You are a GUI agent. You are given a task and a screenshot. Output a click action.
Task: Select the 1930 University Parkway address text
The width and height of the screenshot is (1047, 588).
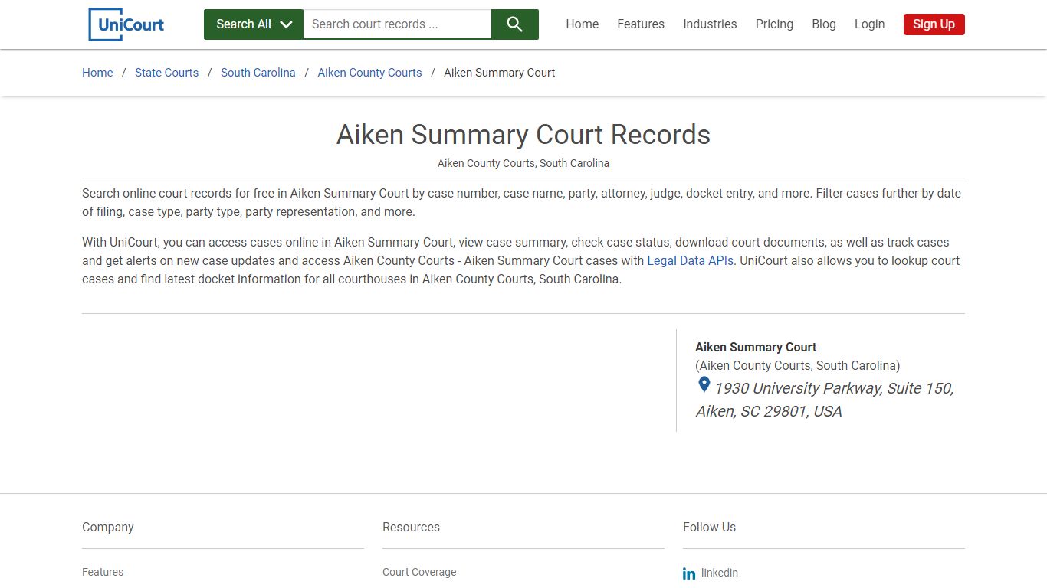click(x=825, y=400)
